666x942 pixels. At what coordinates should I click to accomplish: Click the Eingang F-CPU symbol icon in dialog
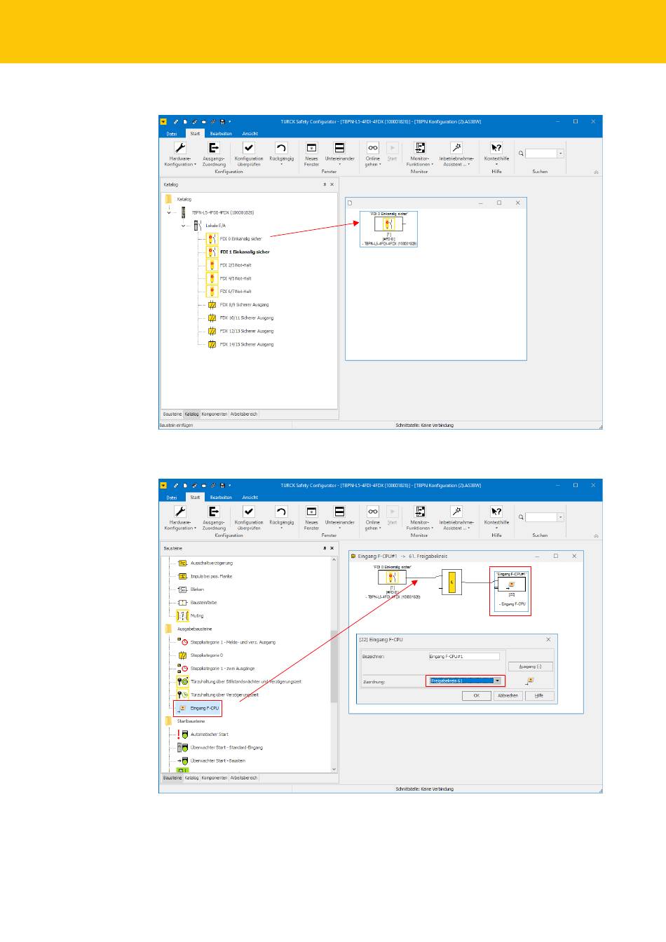530,681
